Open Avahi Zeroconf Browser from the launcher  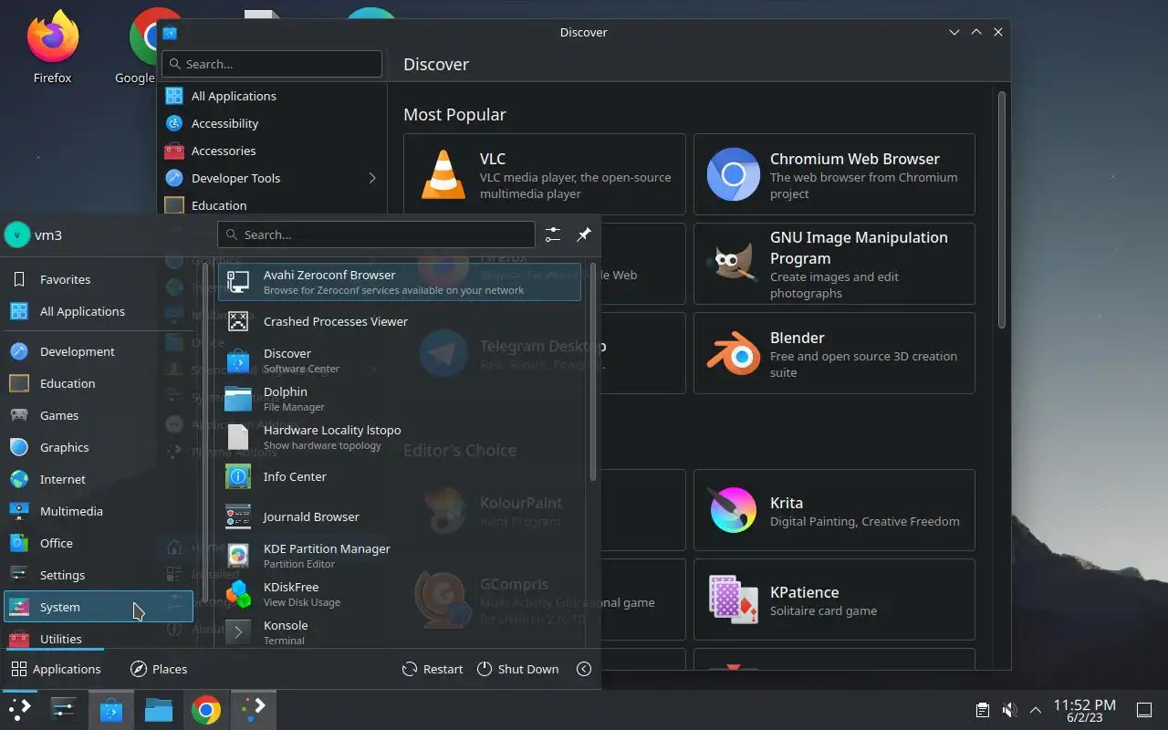(x=400, y=281)
